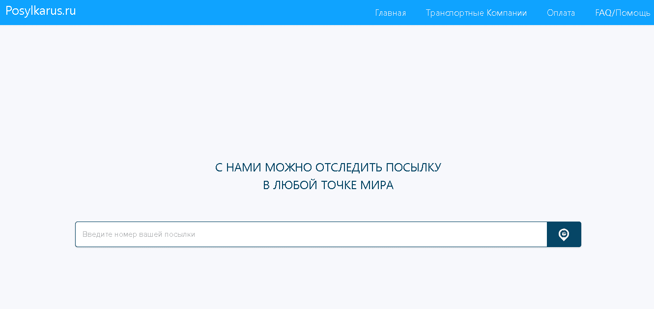654x309 pixels.
Task: Open the Главная navigation link
Action: [390, 13]
